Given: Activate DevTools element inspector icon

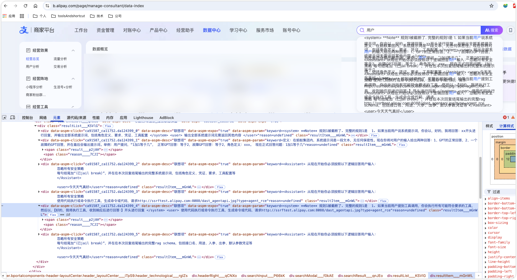Looking at the screenshot, I should pyautogui.click(x=4, y=118).
